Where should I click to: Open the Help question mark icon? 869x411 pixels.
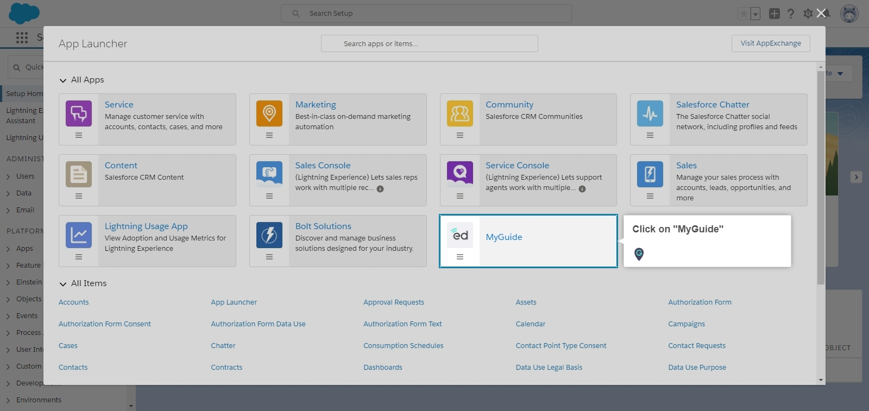click(791, 14)
